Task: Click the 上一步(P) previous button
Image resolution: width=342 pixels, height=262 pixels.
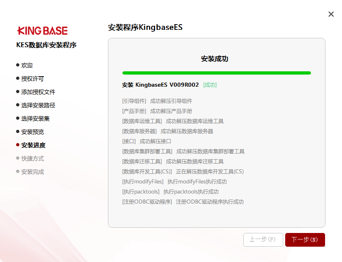Action: (x=263, y=240)
